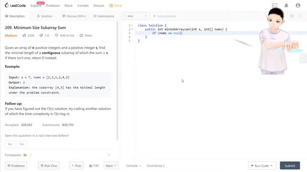This screenshot has width=307, height=172.
Task: Open the Contest menu item
Action: pos(83,6)
